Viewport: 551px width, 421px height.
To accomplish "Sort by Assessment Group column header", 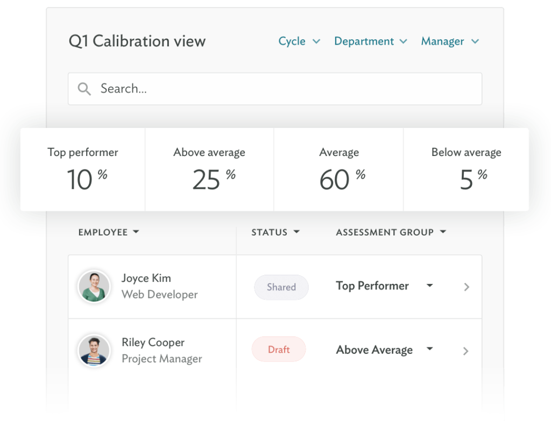I will [x=391, y=232].
